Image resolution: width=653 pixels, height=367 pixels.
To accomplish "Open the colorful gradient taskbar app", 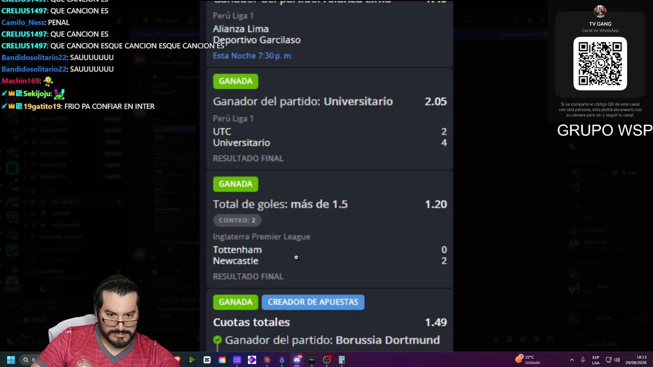I will point(222,360).
